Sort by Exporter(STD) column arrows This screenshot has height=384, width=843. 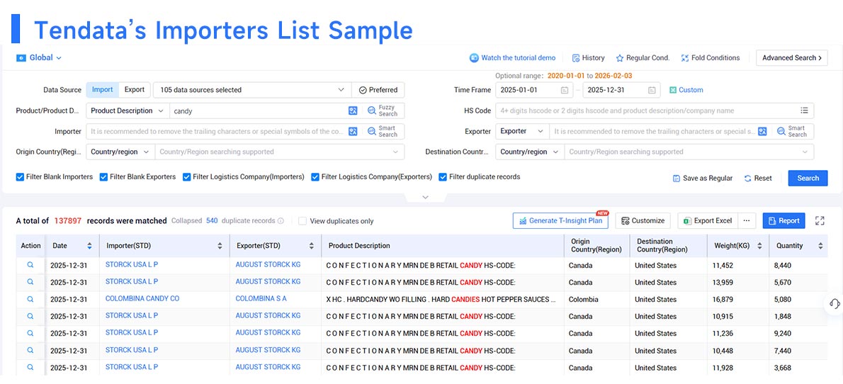tap(311, 246)
